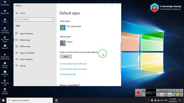This screenshot has width=184, height=103.
Task: Select VLC Media Player desktop shortcut
Action: pos(5,39)
